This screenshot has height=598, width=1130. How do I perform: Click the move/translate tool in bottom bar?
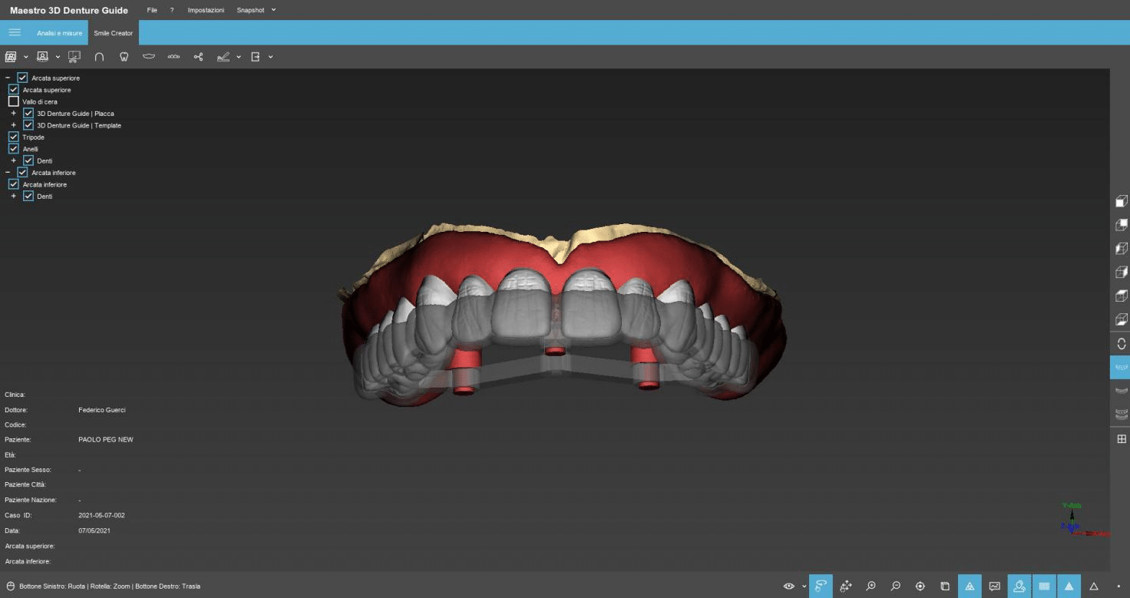pos(846,586)
